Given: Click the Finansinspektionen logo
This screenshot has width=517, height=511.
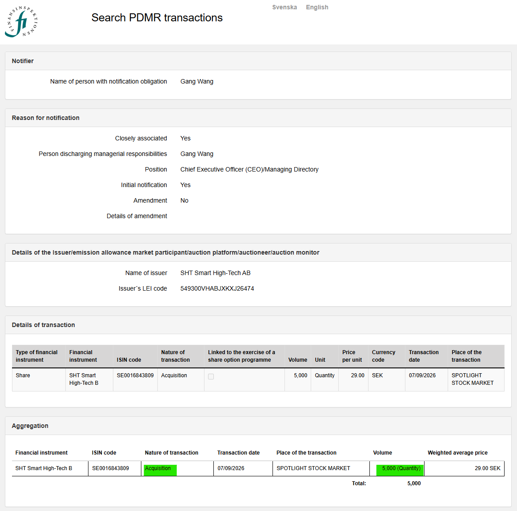Looking at the screenshot, I should pos(21,22).
